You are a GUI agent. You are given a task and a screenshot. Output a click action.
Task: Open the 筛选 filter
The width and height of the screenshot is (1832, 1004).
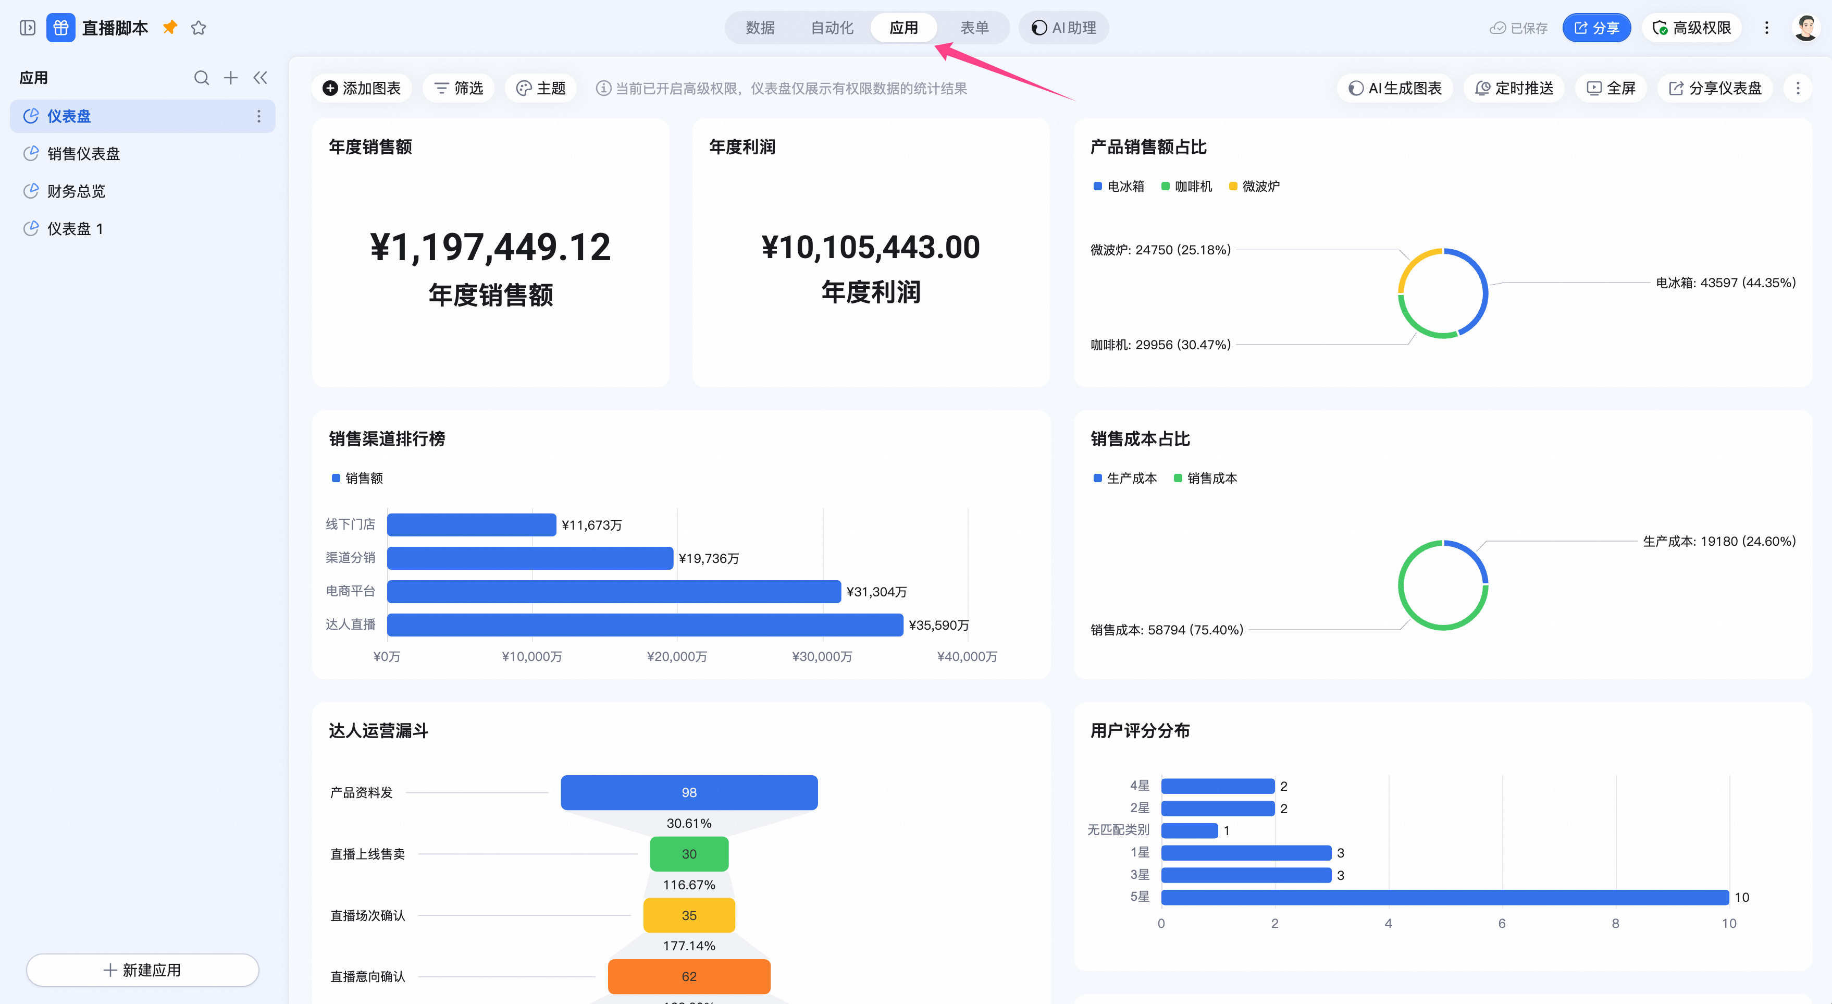click(x=458, y=88)
